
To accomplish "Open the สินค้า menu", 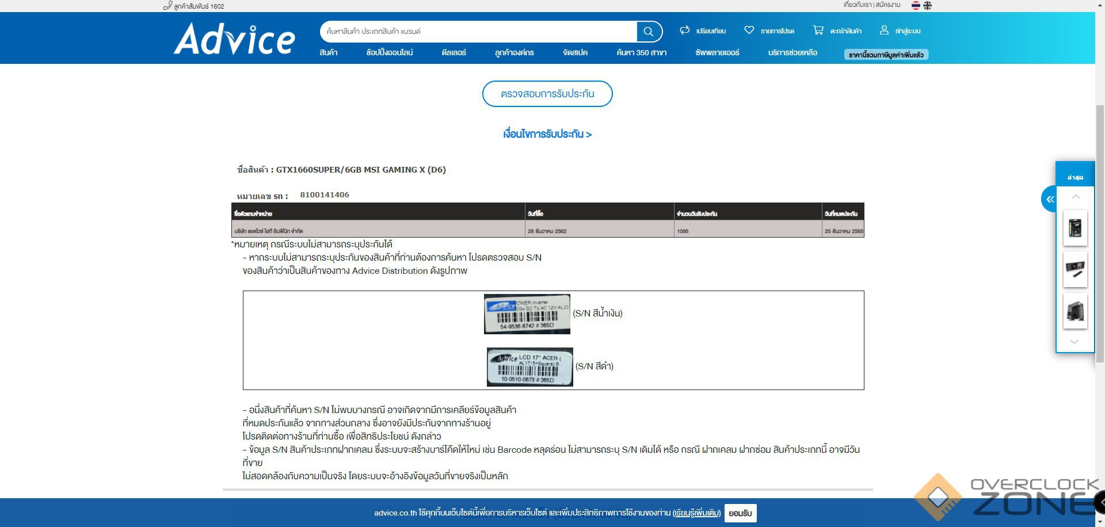I will tap(329, 52).
